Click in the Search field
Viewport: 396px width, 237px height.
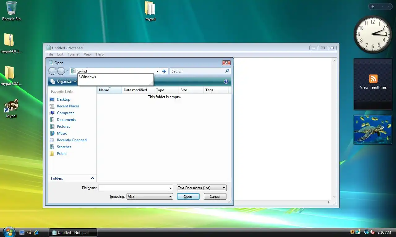[197, 71]
